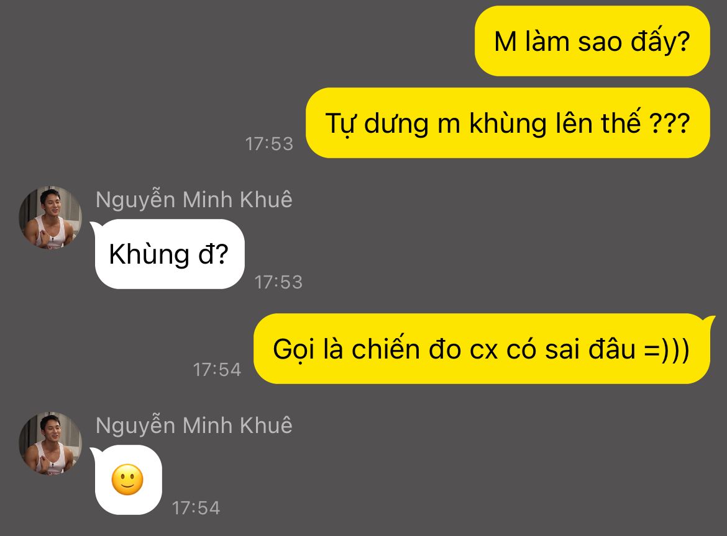Click the 17:53 timestamp left of the yellow bubble
The image size is (727, 536).
pyautogui.click(x=269, y=144)
